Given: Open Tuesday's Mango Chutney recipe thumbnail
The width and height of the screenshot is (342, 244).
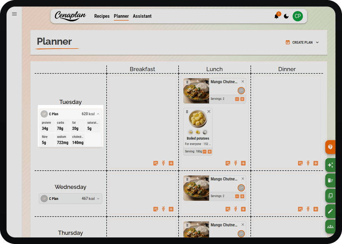Looking at the screenshot, I should (x=196, y=91).
